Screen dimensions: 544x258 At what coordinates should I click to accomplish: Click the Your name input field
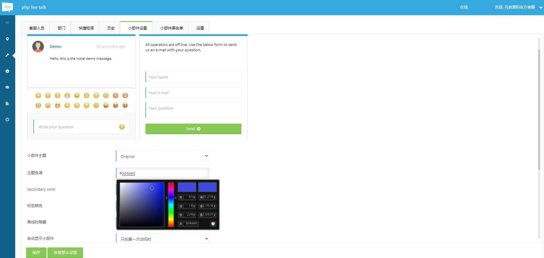[193, 77]
